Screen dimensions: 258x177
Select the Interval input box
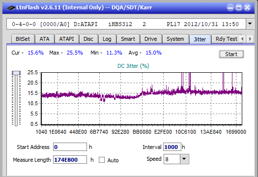point(172,147)
